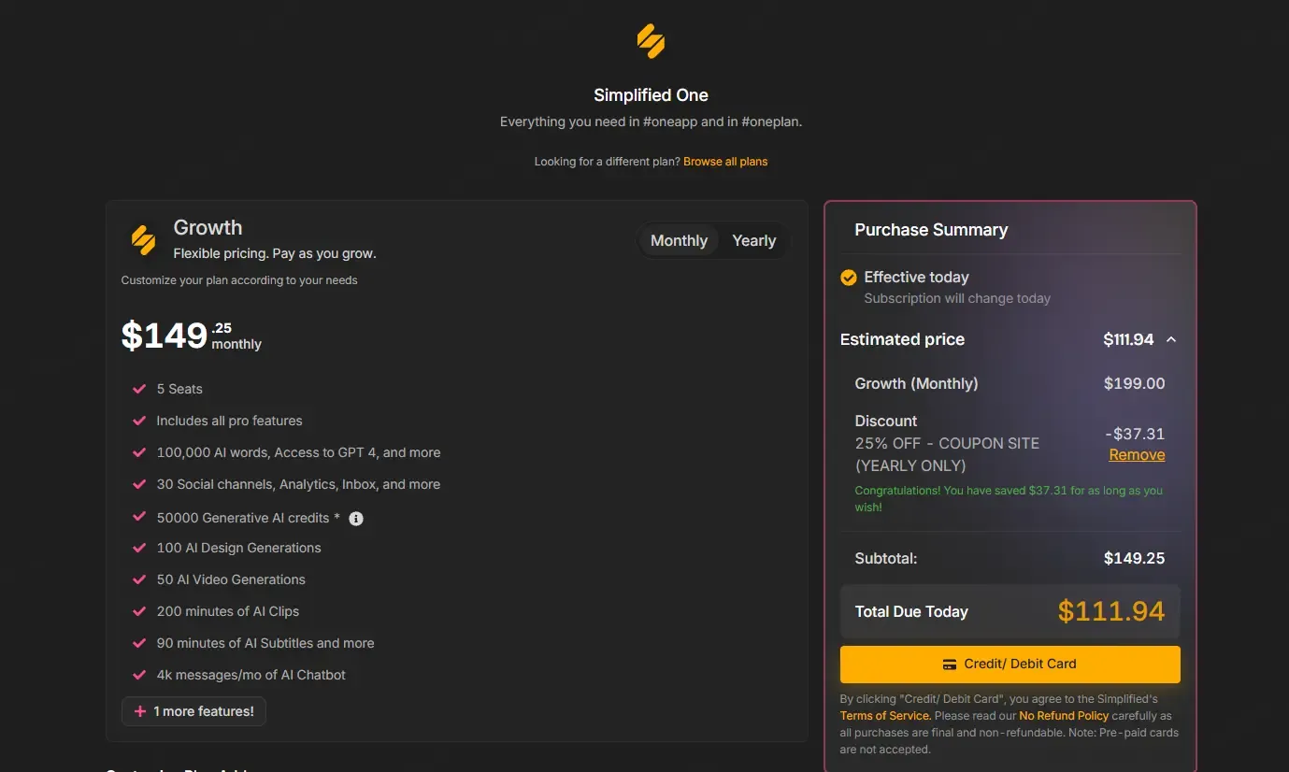1289x772 pixels.
Task: Click the Effective today checkmark icon
Action: point(849,278)
